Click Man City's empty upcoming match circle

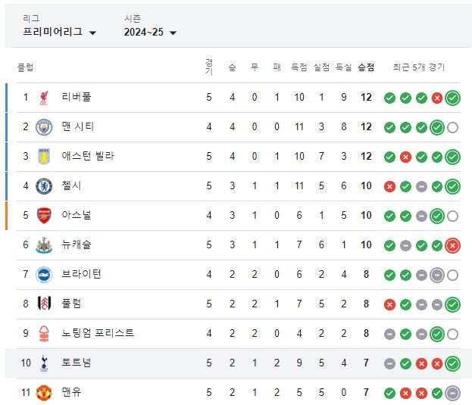tap(453, 127)
